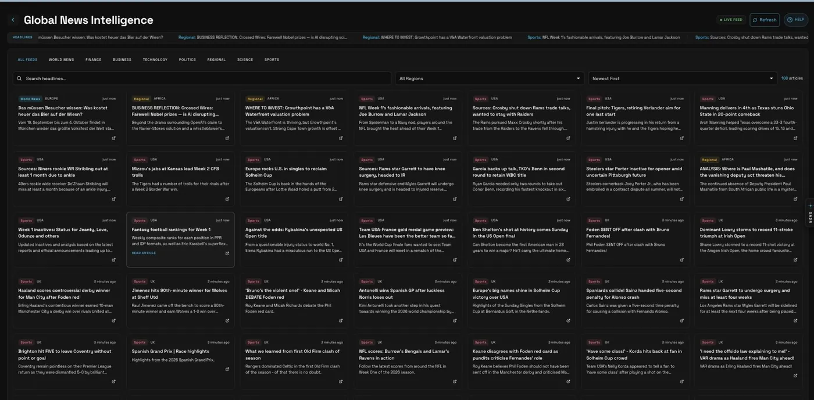Screen dimensions: 814x400
Task: Click headline 'I need the offside law explaining to me!'
Action: click(747, 355)
